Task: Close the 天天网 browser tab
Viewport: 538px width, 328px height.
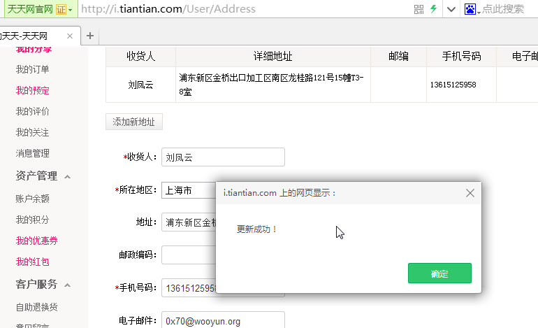Action: tap(70, 36)
